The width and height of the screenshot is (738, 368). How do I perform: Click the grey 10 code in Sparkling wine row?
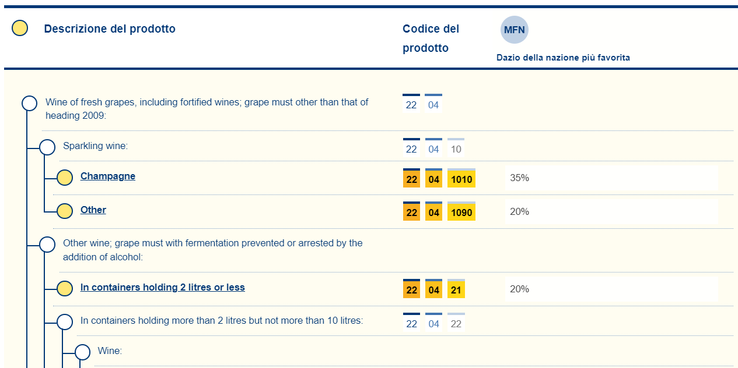456,149
